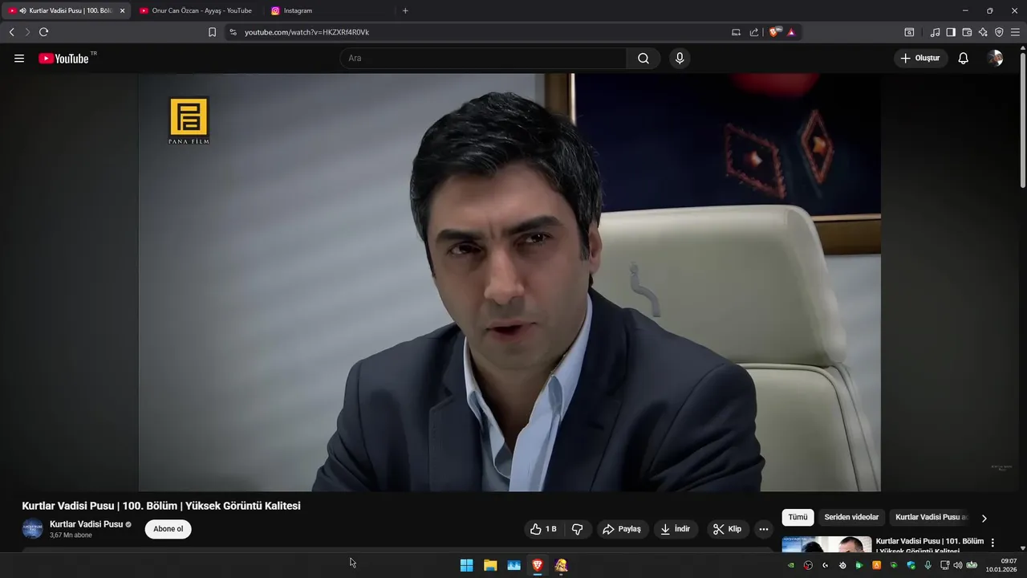Share the page via address bar icon
Screen dimensions: 1027x578
(x=754, y=32)
